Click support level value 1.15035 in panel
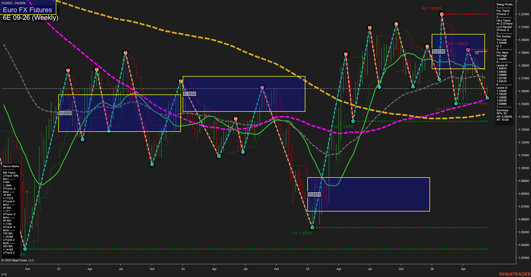The width and height of the screenshot is (531, 277). (501, 94)
